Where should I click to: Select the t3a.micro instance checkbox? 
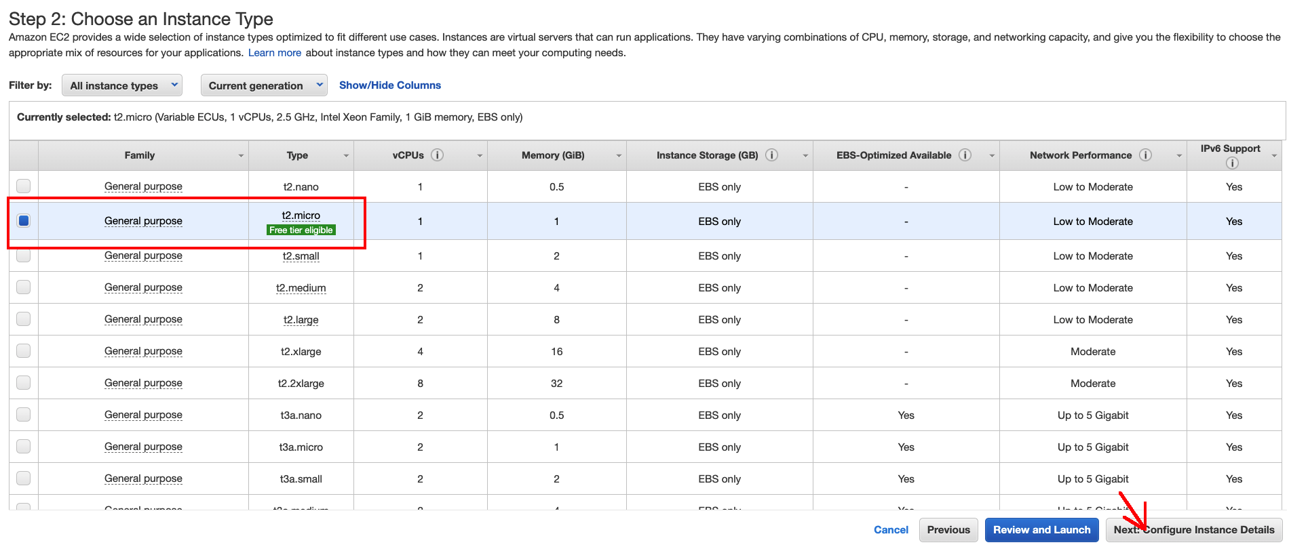24,446
